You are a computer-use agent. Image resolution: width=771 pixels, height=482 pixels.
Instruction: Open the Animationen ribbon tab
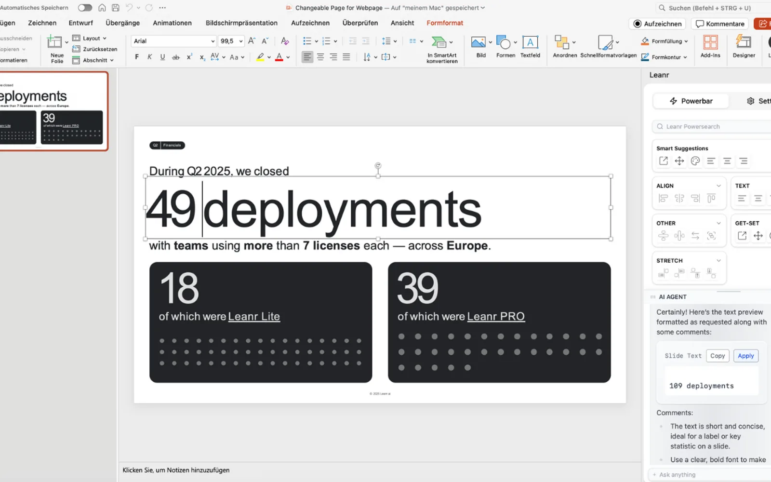pyautogui.click(x=172, y=23)
